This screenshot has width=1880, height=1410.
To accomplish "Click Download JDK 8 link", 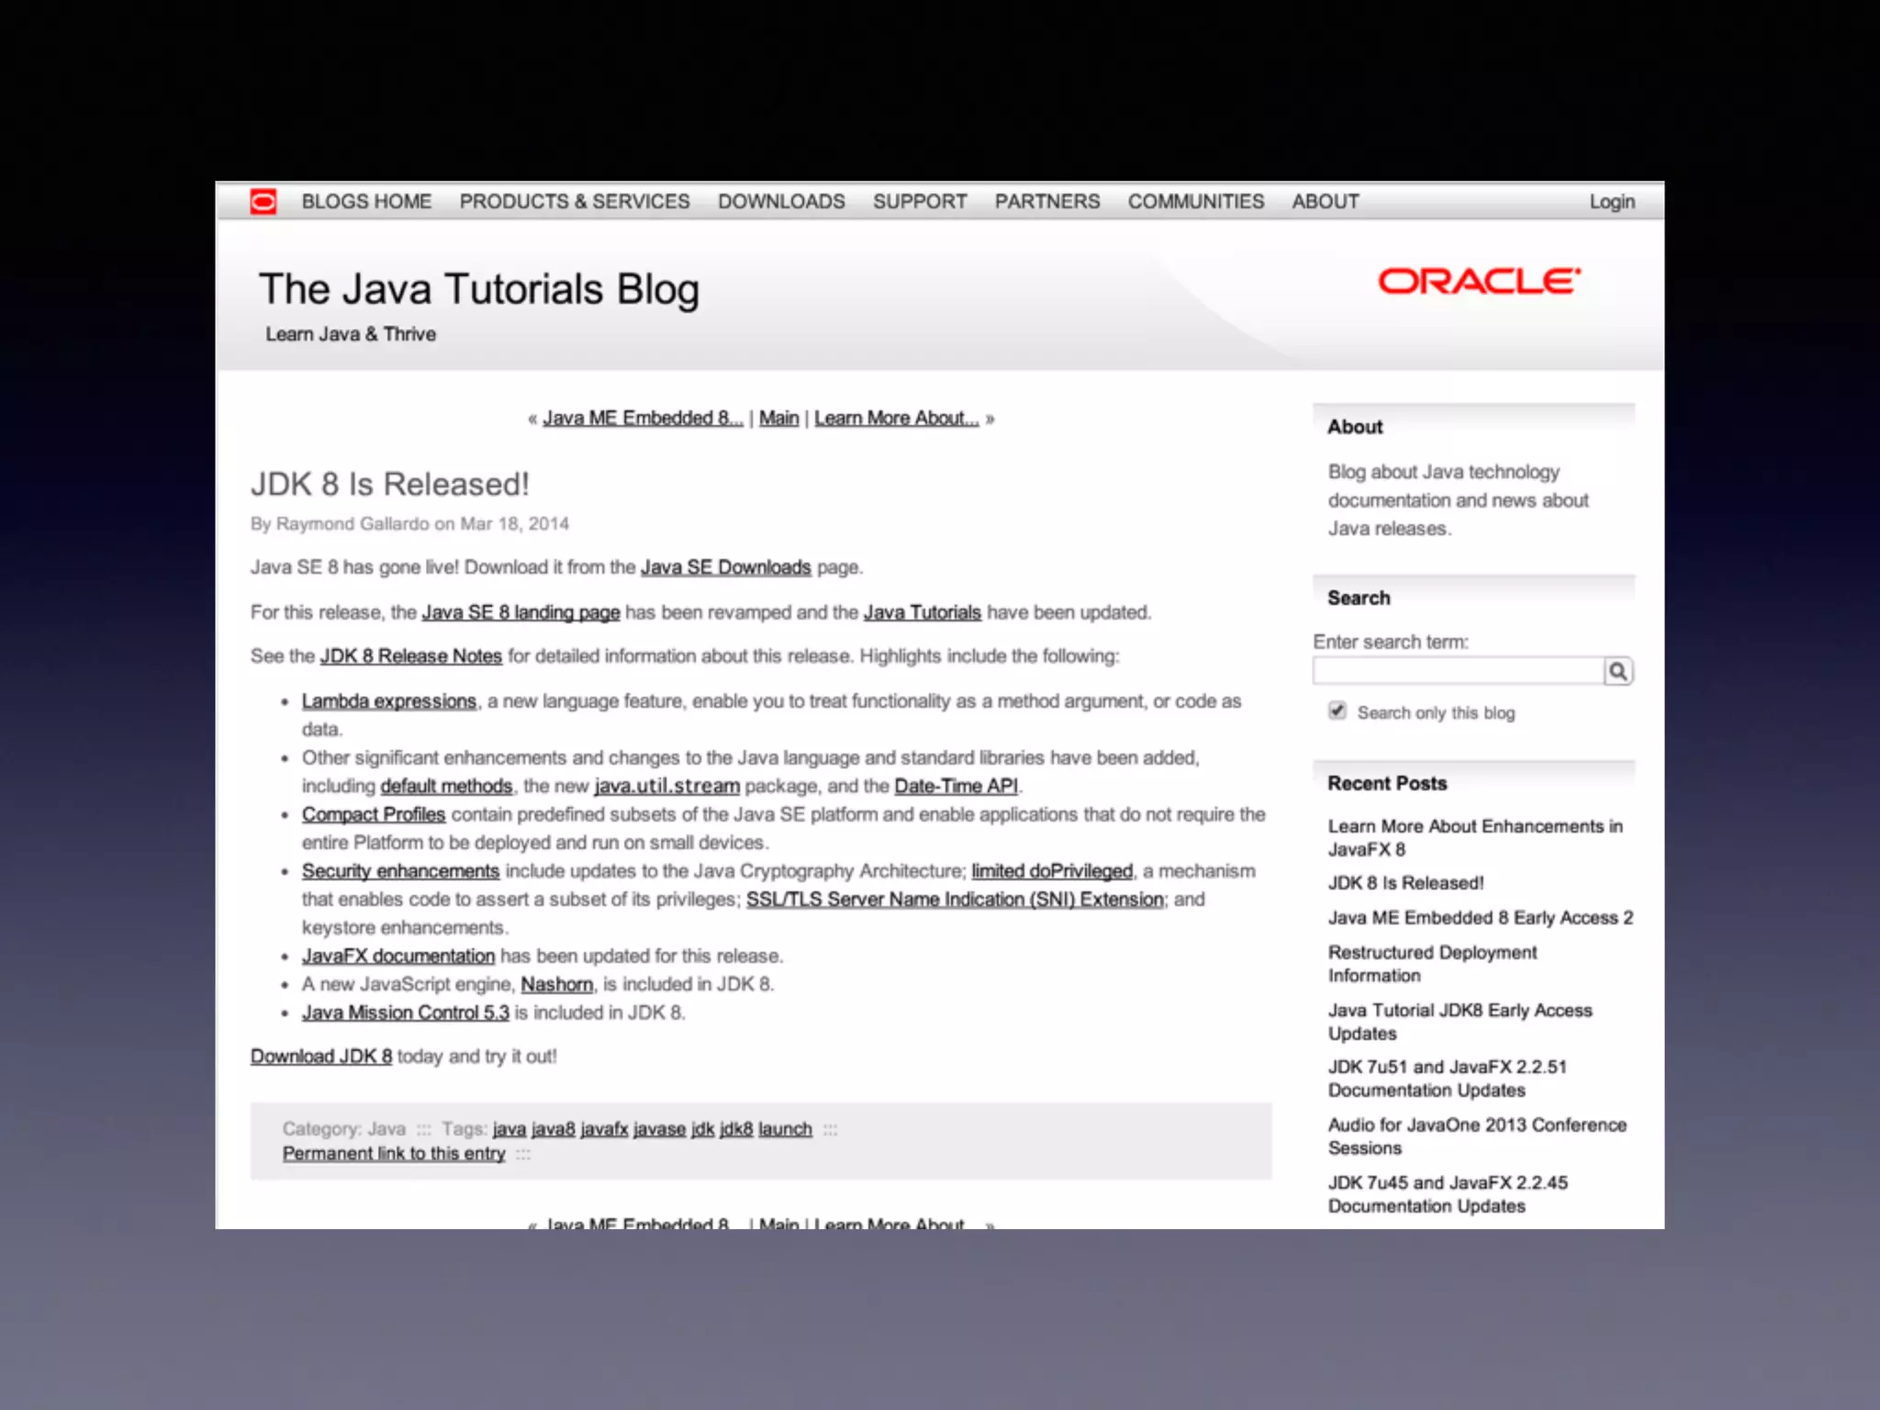I will point(321,1057).
